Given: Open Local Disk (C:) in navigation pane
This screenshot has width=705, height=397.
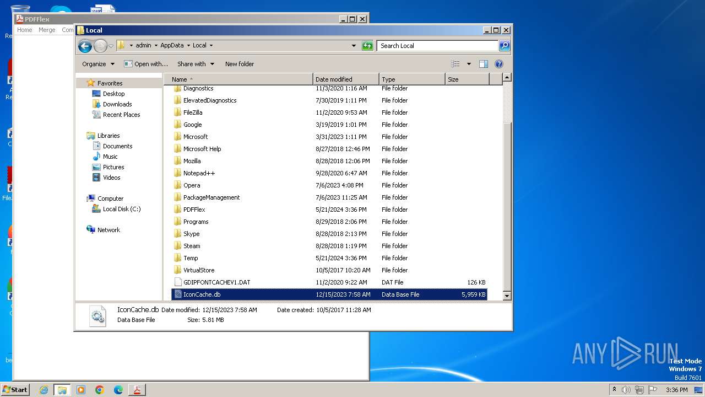Looking at the screenshot, I should click(x=122, y=209).
